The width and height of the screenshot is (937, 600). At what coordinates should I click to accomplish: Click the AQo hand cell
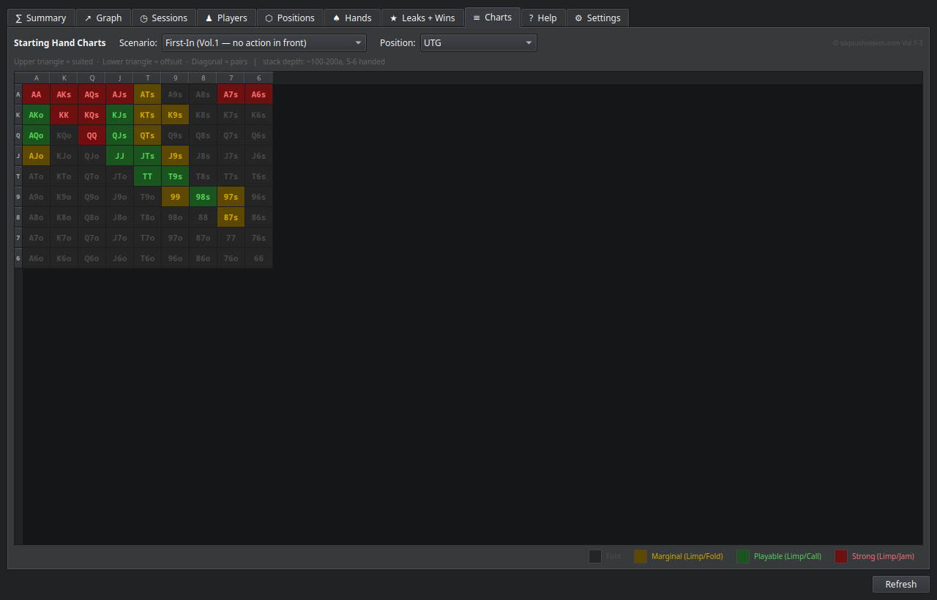[37, 135]
